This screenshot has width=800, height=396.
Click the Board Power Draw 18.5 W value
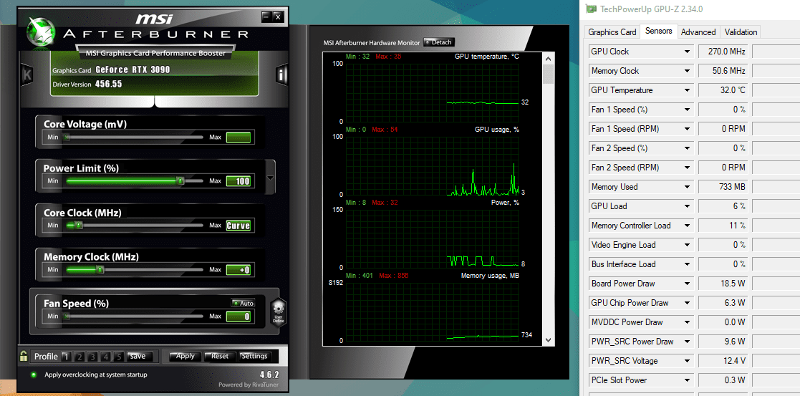click(723, 284)
